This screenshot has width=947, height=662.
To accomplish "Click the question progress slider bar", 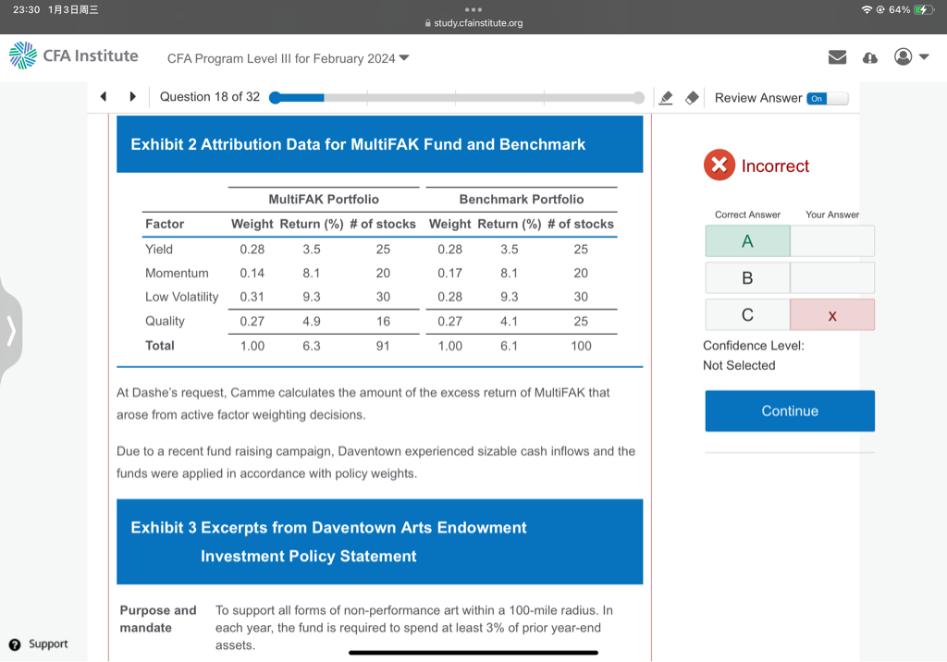I will pyautogui.click(x=457, y=98).
